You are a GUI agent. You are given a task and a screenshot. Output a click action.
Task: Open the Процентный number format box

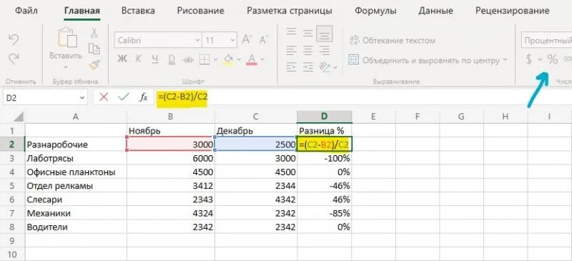pyautogui.click(x=547, y=40)
